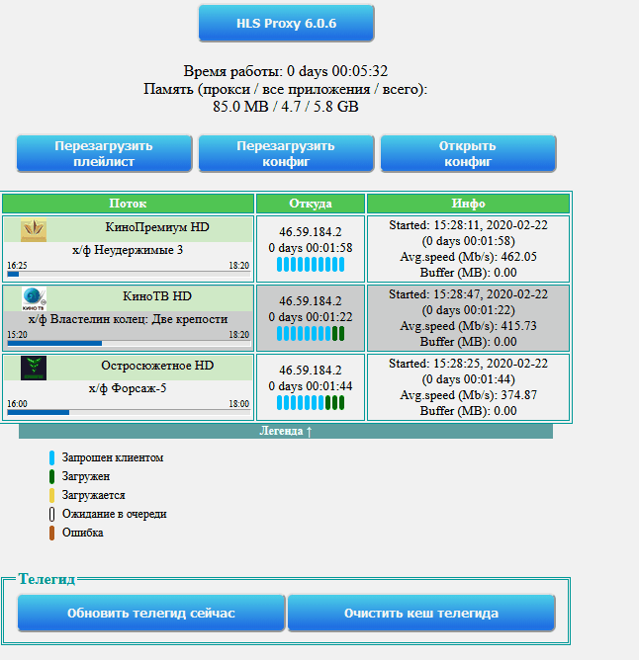Click segment indicators in КиноПремиум HD row

pos(311,265)
